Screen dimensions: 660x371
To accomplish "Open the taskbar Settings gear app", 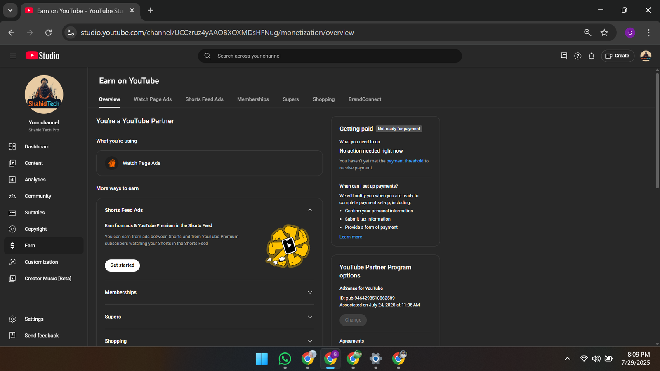I will [375, 359].
